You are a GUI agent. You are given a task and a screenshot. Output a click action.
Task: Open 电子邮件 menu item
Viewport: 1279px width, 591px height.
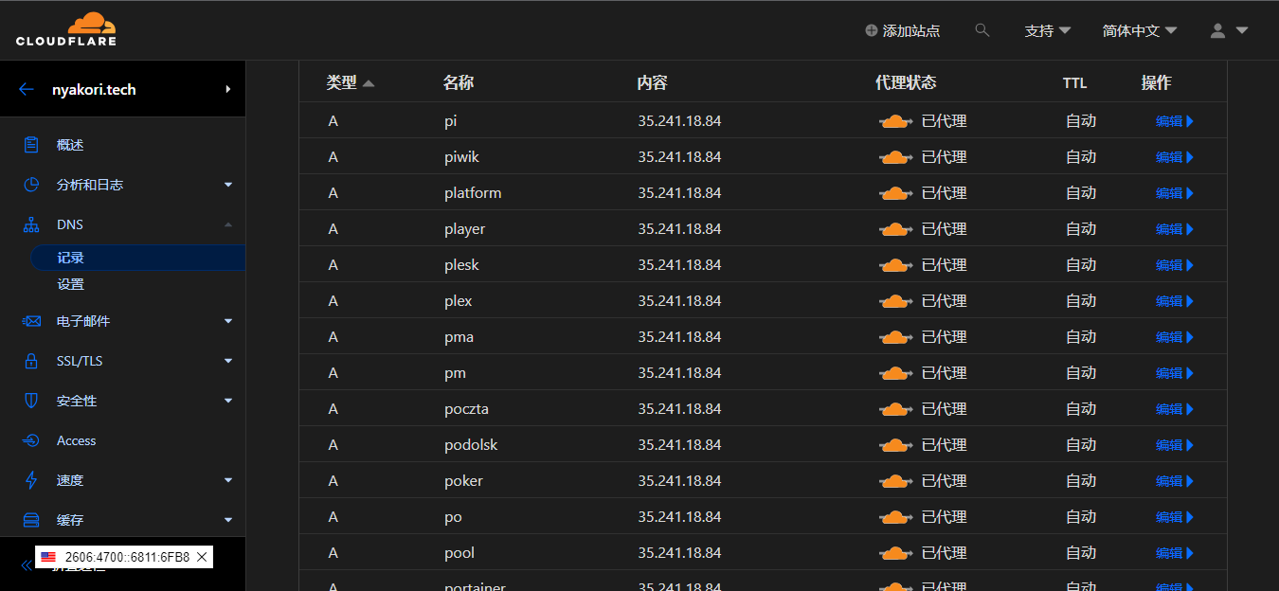(x=83, y=321)
